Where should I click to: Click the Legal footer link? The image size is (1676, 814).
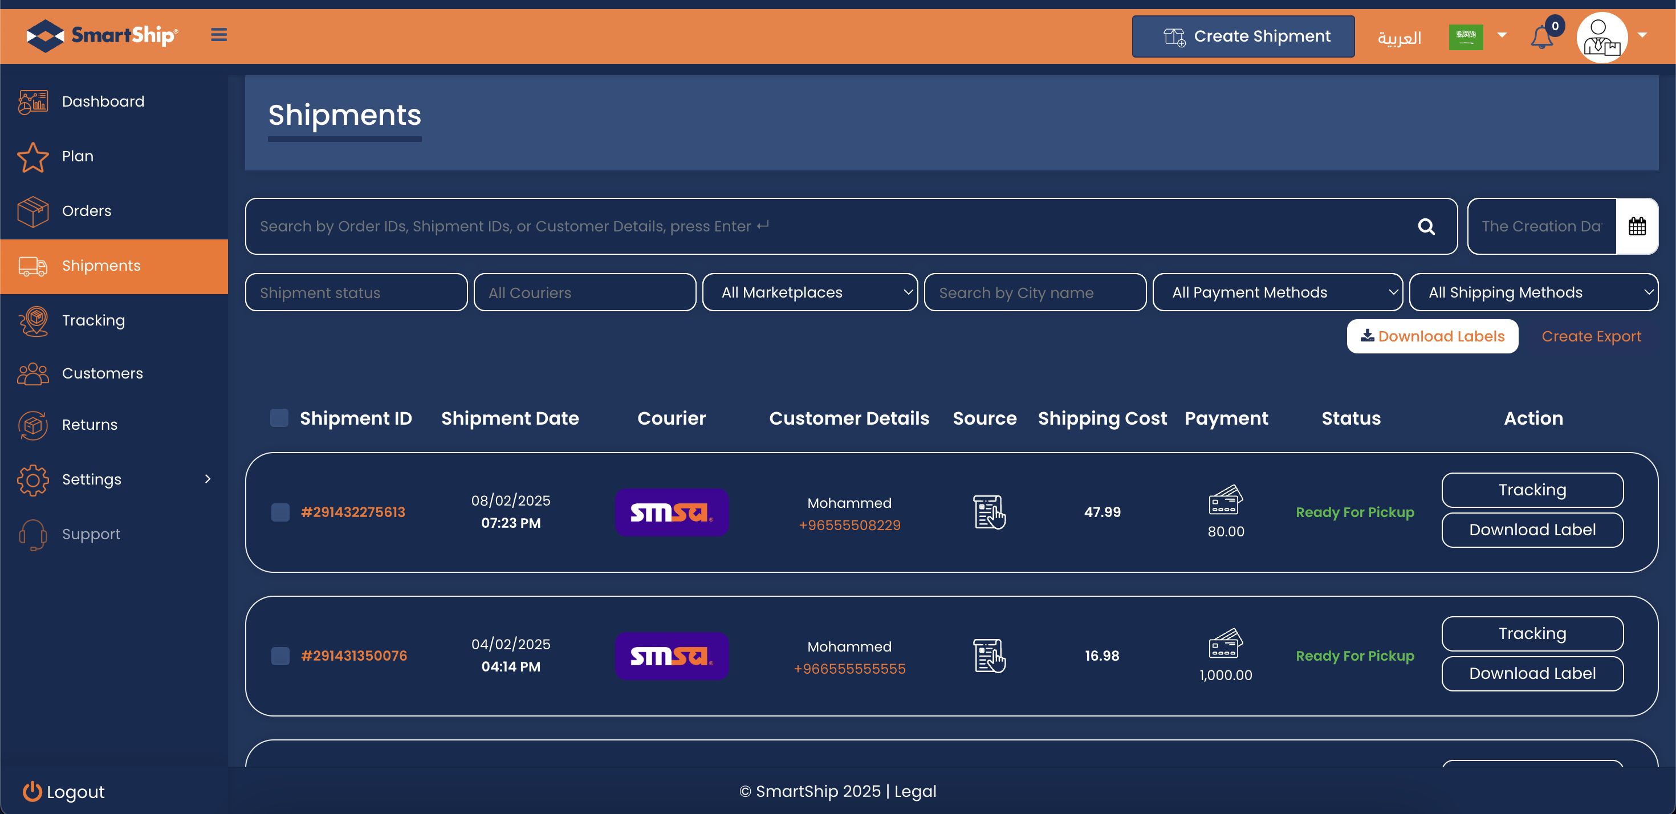915,791
